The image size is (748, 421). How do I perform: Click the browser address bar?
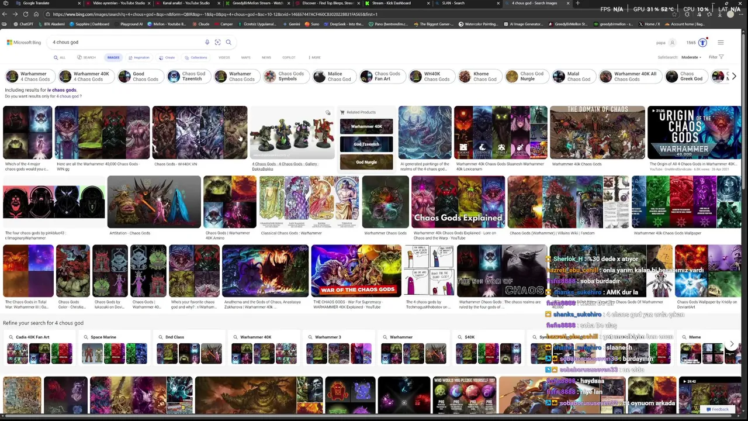coord(351,14)
